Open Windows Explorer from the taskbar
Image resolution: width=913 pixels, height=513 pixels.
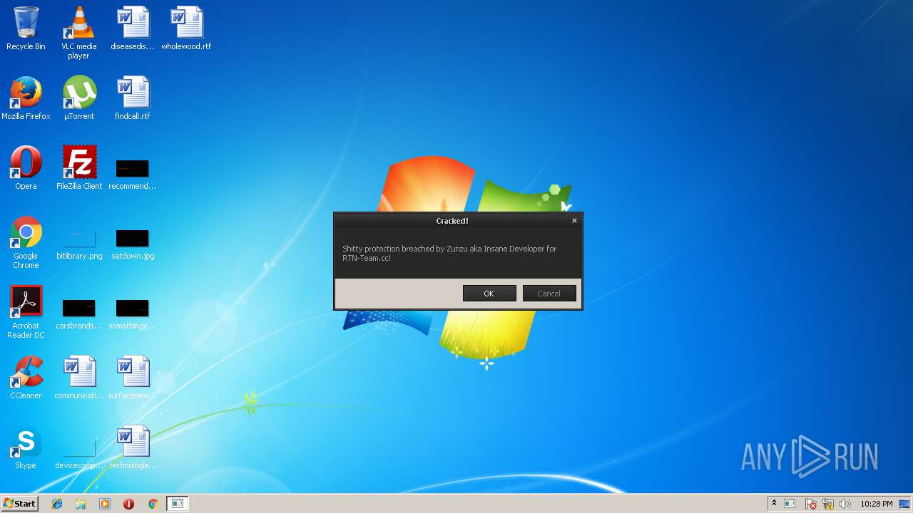[x=81, y=504]
